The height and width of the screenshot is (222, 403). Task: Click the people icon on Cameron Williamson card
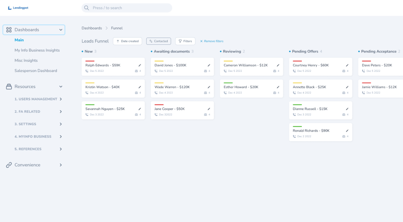point(274,71)
